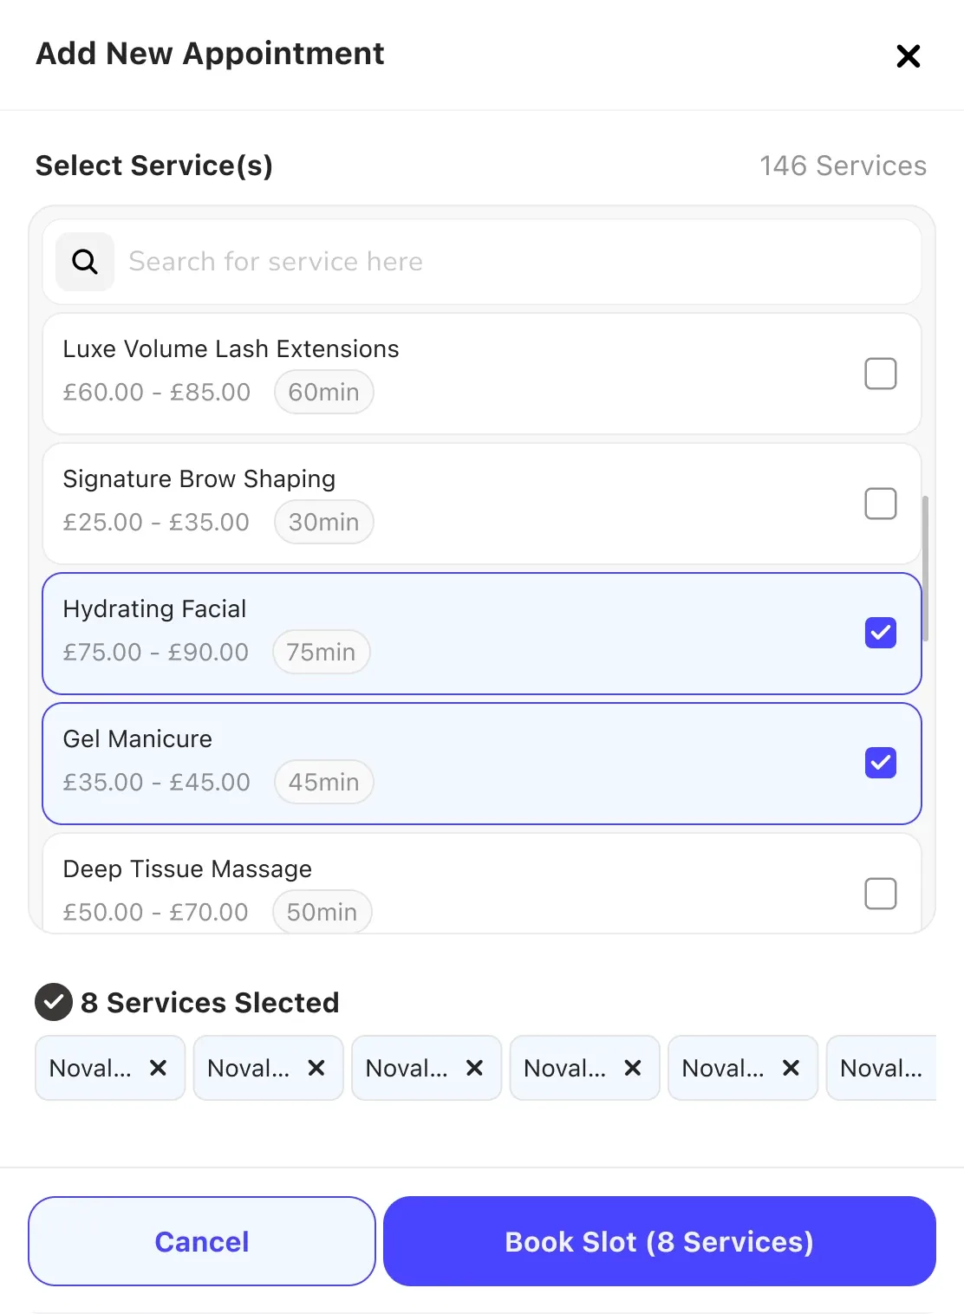Select the Luxe Volume Lash Extensions title
The height and width of the screenshot is (1314, 964).
click(231, 348)
